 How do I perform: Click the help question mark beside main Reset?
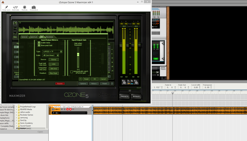click(112, 84)
